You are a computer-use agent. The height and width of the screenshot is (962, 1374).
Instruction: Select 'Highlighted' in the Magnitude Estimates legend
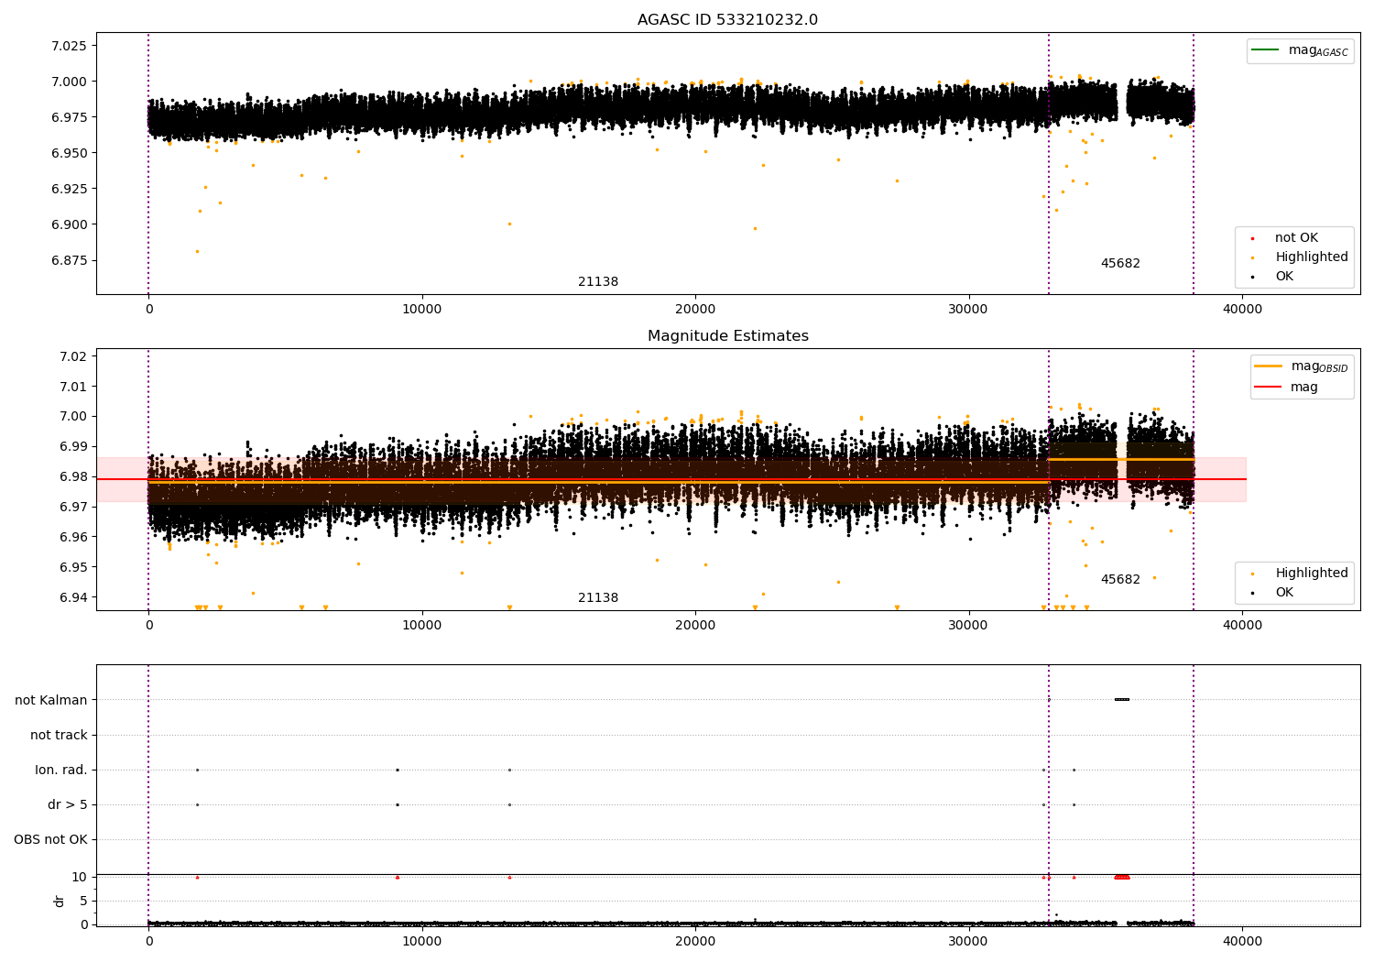pyautogui.click(x=1311, y=573)
